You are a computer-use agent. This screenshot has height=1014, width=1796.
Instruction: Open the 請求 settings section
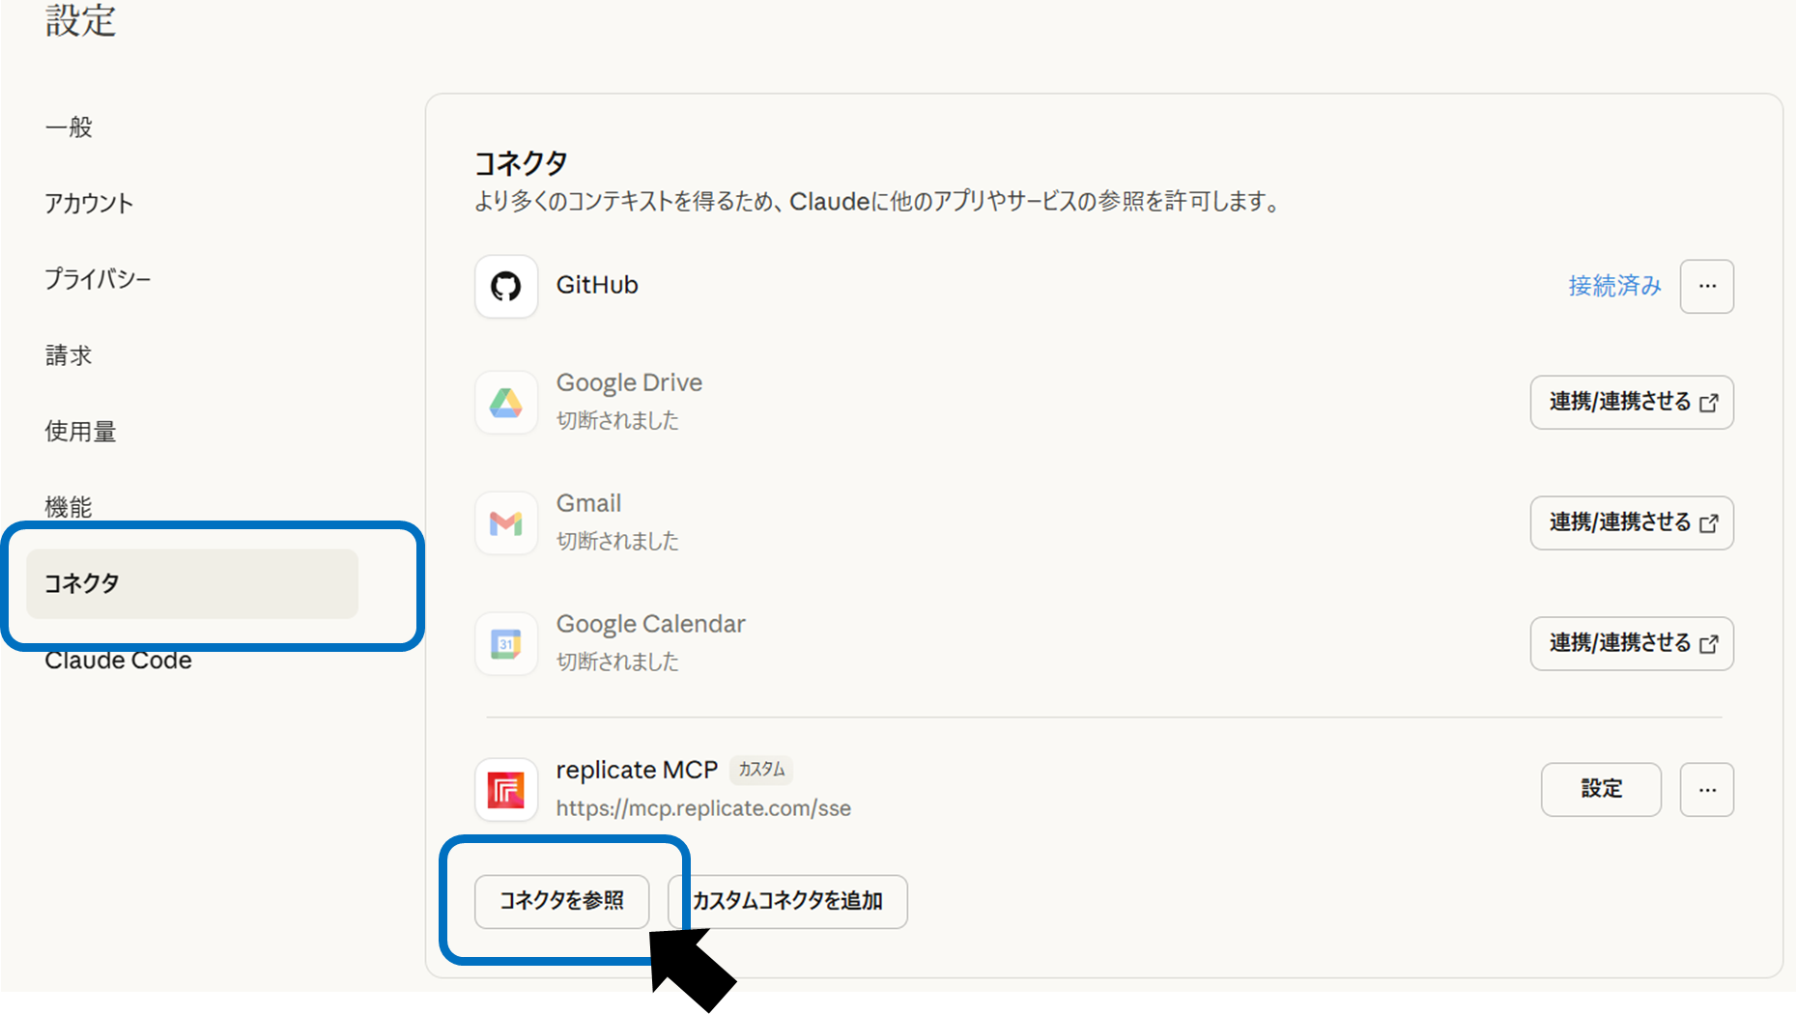coord(69,355)
